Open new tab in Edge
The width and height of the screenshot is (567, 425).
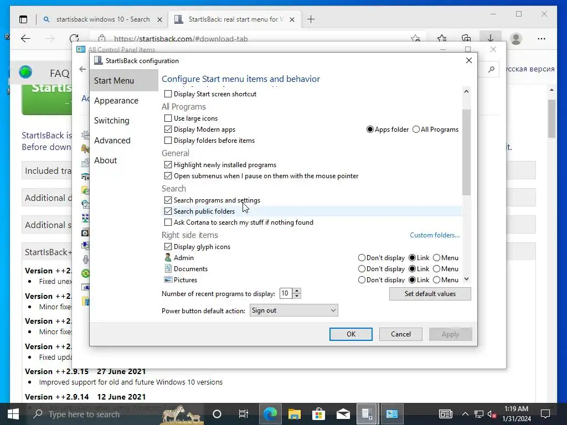[x=311, y=19]
